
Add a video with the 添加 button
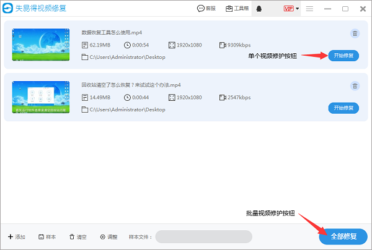(x=17, y=237)
